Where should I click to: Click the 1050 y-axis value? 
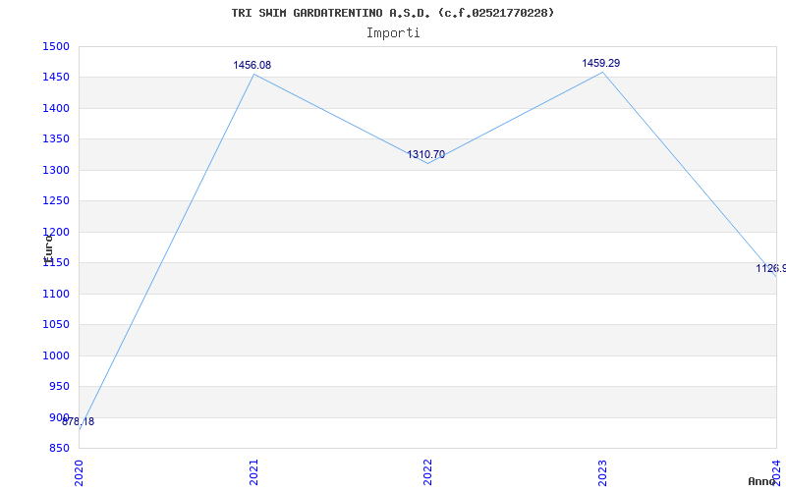tap(56, 325)
